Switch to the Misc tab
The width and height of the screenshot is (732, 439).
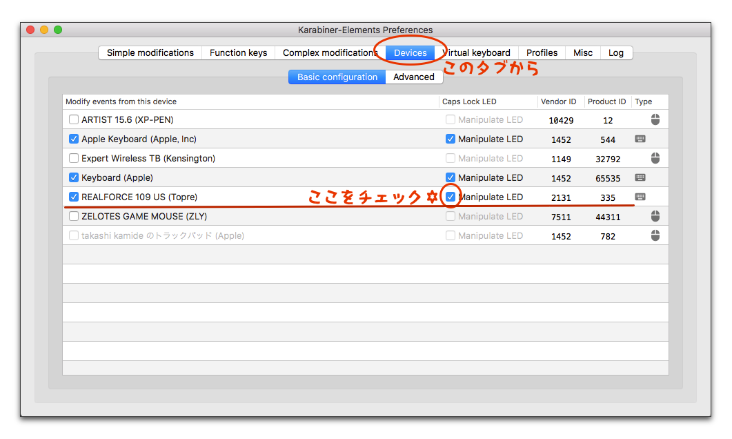(583, 52)
